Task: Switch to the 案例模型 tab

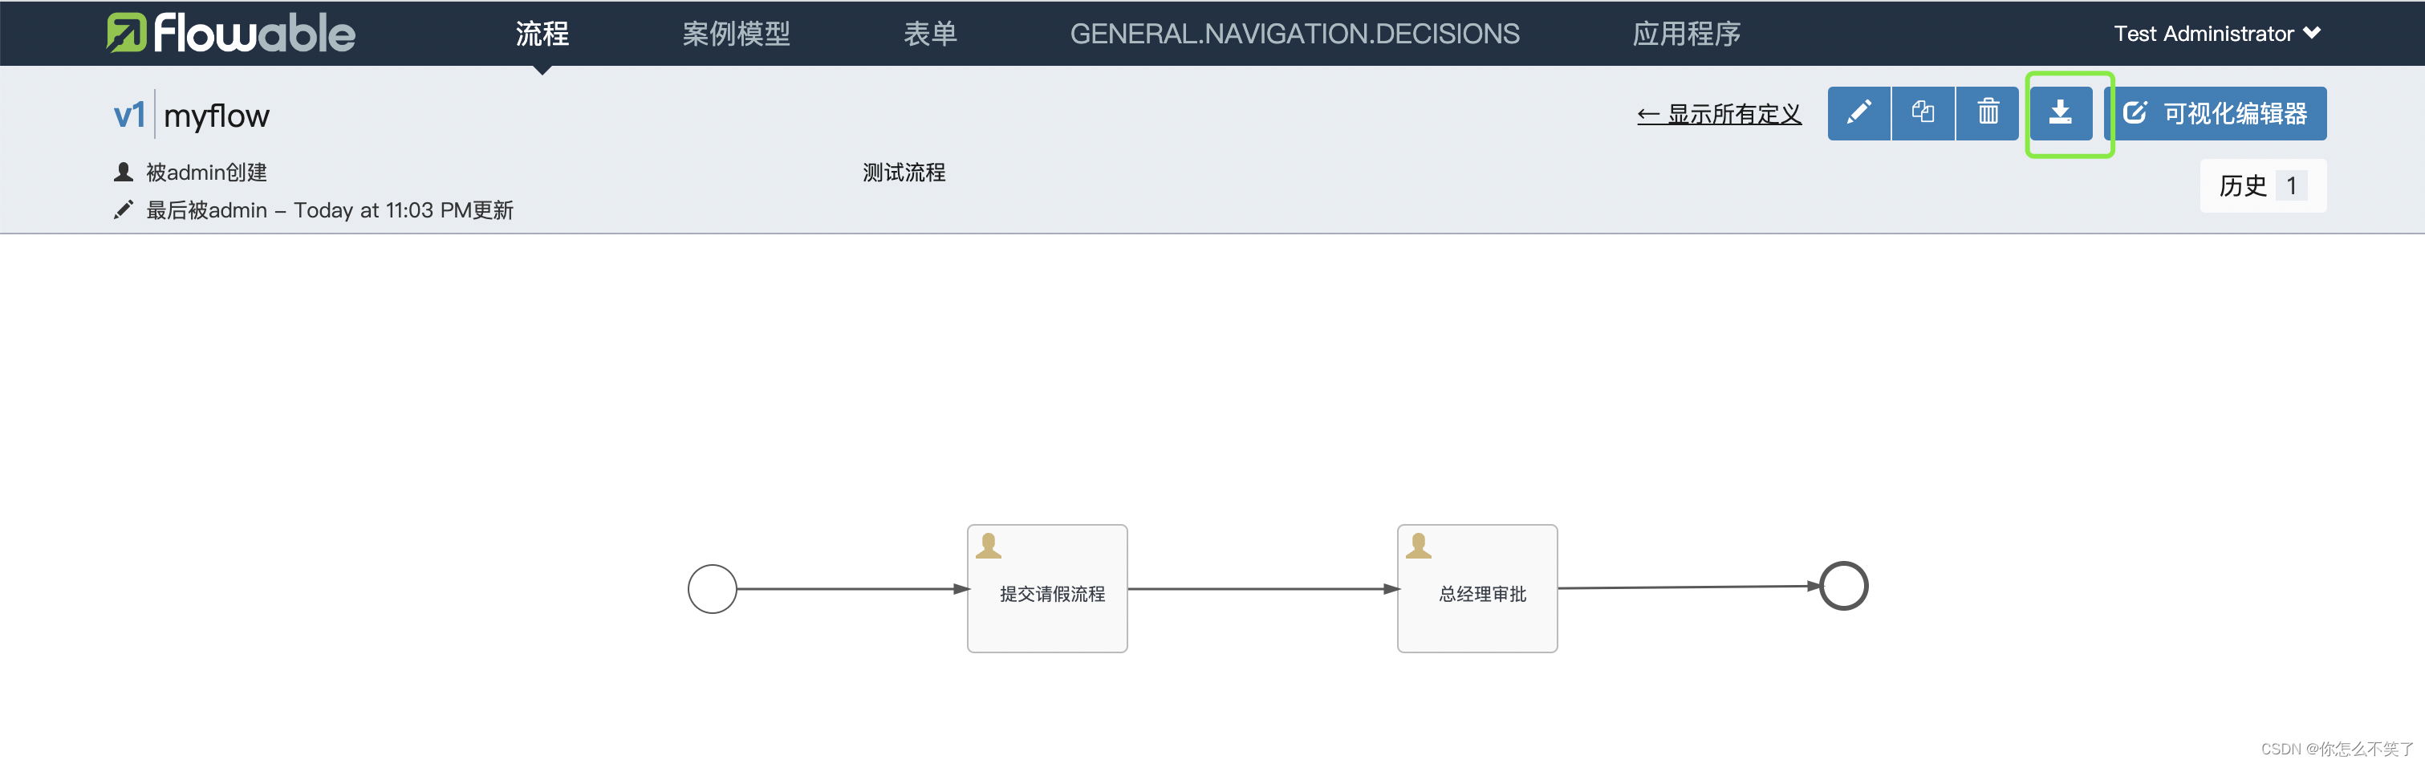Action: 737,33
